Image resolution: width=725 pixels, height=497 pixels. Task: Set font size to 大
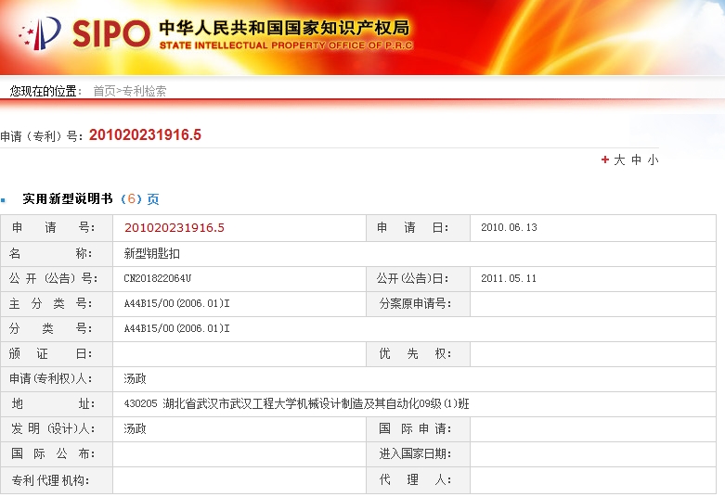[619, 159]
